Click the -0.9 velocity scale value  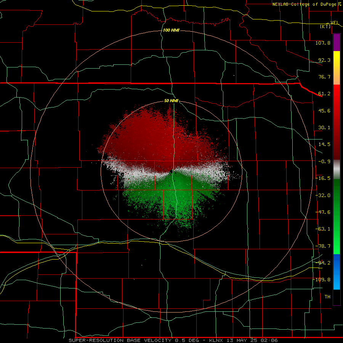coord(324,162)
